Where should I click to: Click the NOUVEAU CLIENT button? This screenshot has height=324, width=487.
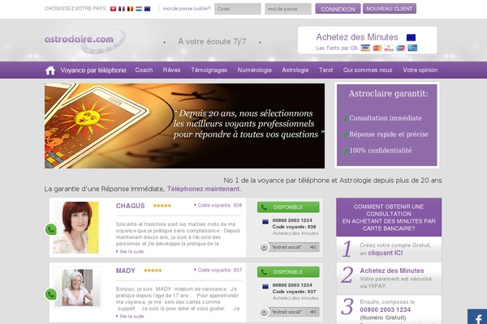(x=390, y=9)
